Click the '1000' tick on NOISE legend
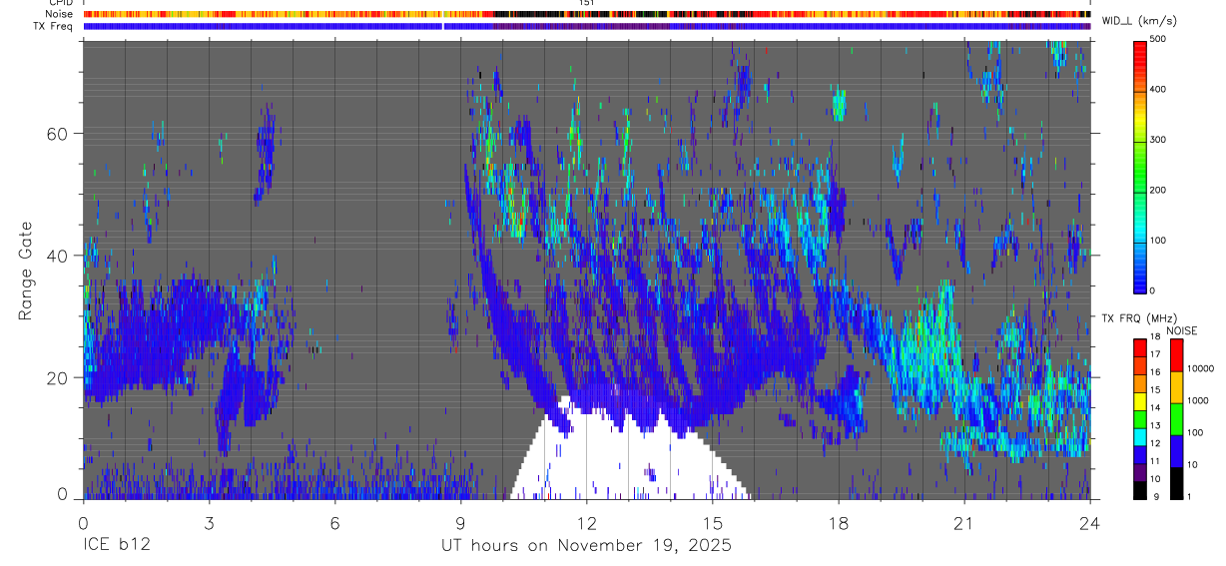 pyautogui.click(x=1196, y=400)
